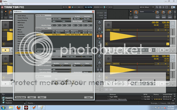Click FX unit 2 snapshot icon
This screenshot has width=177, height=110.
tap(131, 18)
